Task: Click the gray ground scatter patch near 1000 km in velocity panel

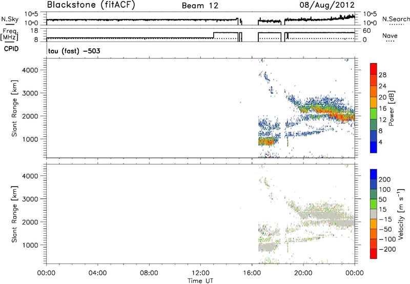Action: (266, 247)
